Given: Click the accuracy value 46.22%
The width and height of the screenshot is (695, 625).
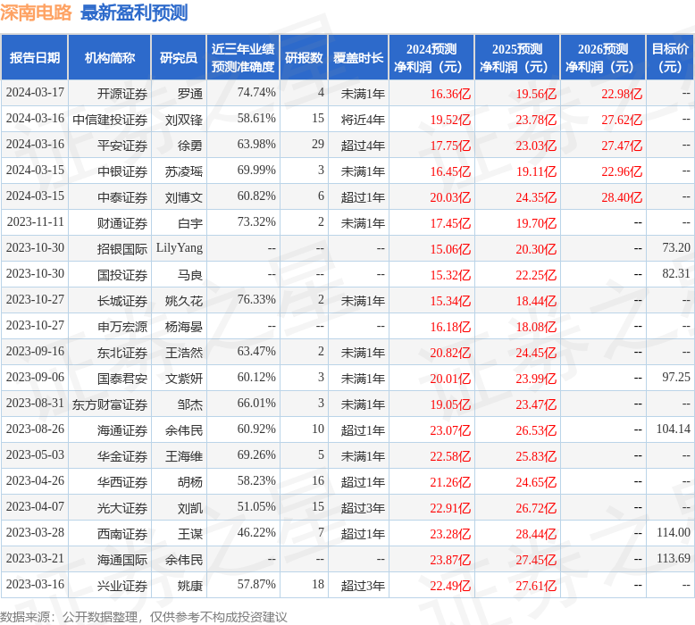Looking at the screenshot, I should [x=256, y=532].
